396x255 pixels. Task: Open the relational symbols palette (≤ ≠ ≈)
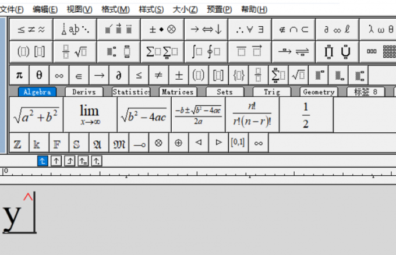[31, 29]
